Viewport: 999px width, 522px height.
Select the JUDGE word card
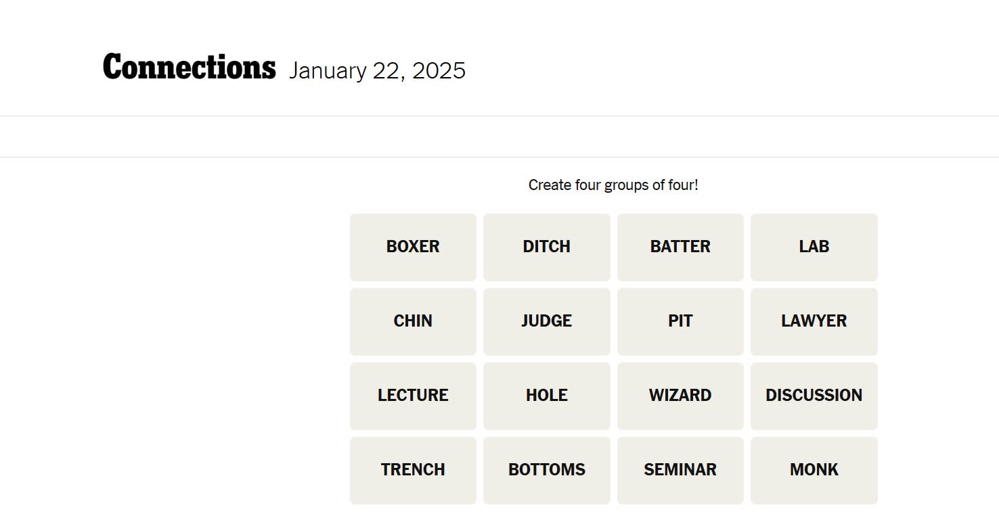[x=546, y=321]
